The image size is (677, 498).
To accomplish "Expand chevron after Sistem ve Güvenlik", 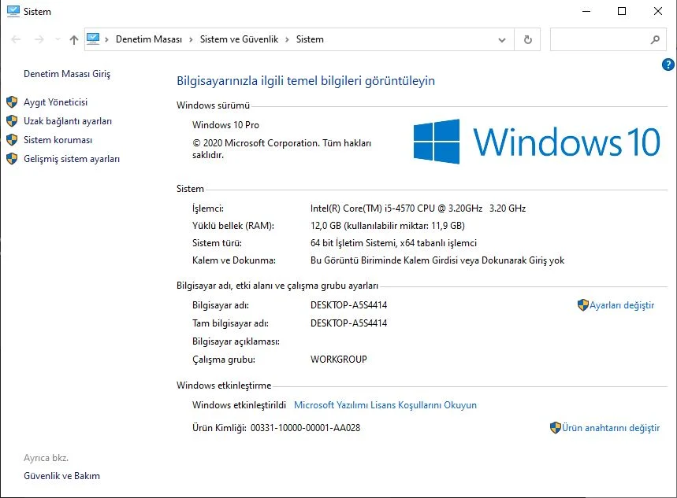I will click(x=287, y=39).
